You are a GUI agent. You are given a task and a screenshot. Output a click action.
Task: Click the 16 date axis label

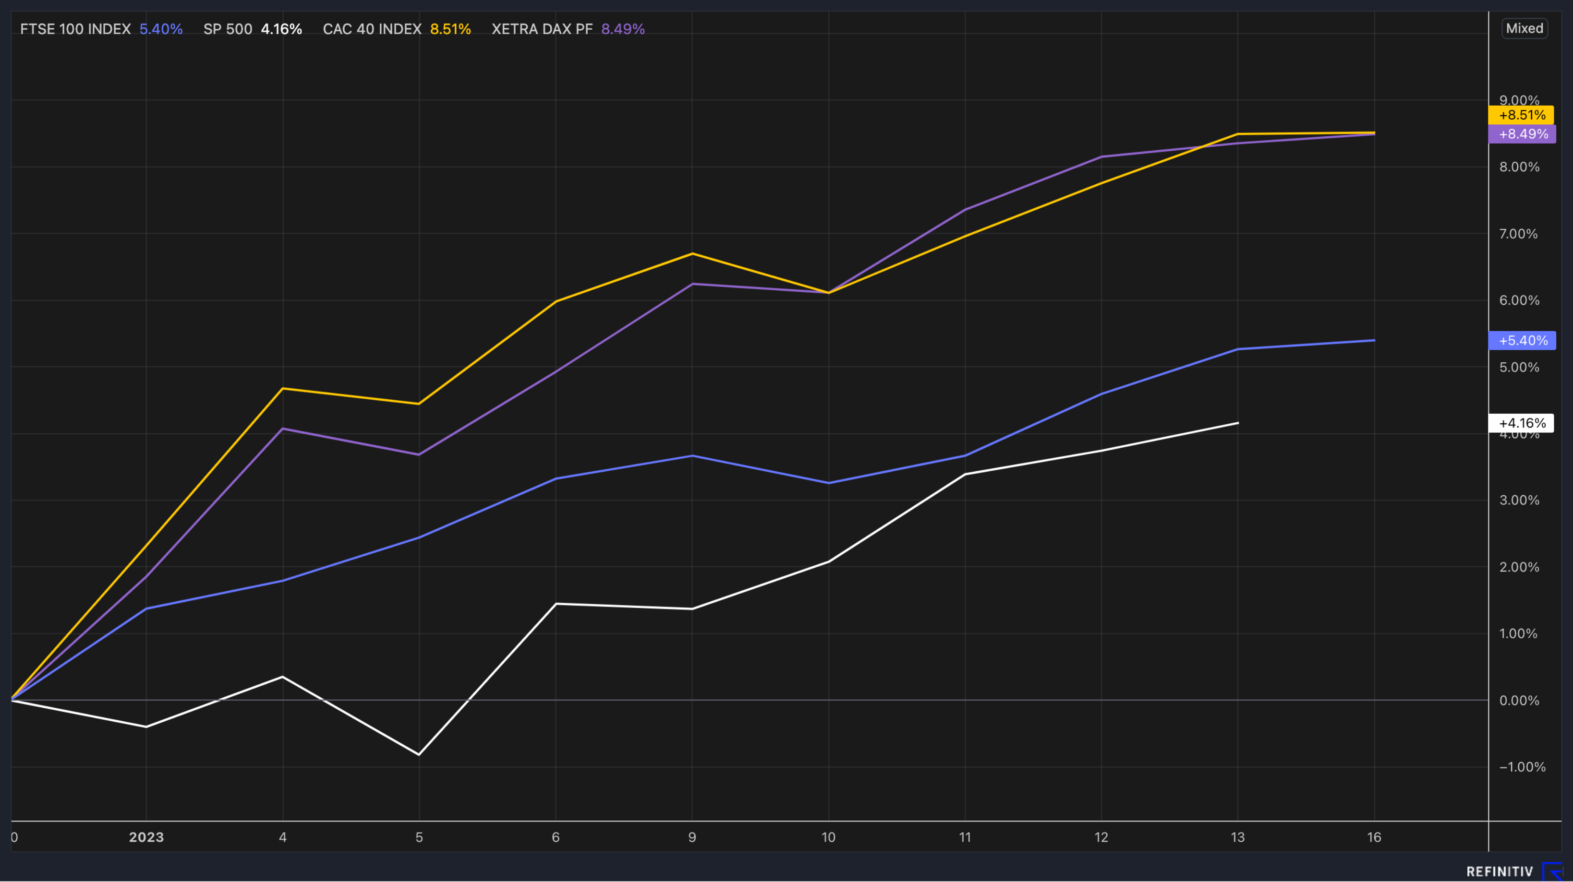1374,837
